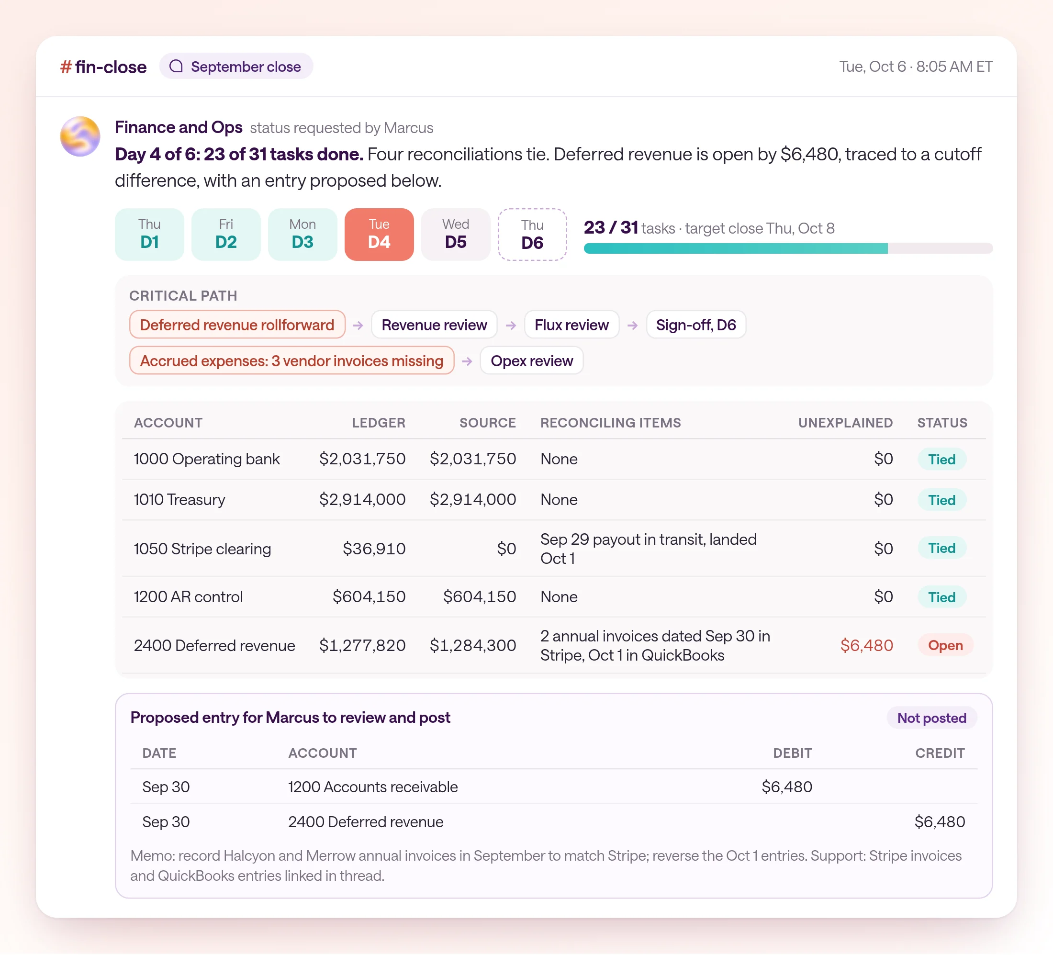Click the $1,284,300 source value

point(473,645)
